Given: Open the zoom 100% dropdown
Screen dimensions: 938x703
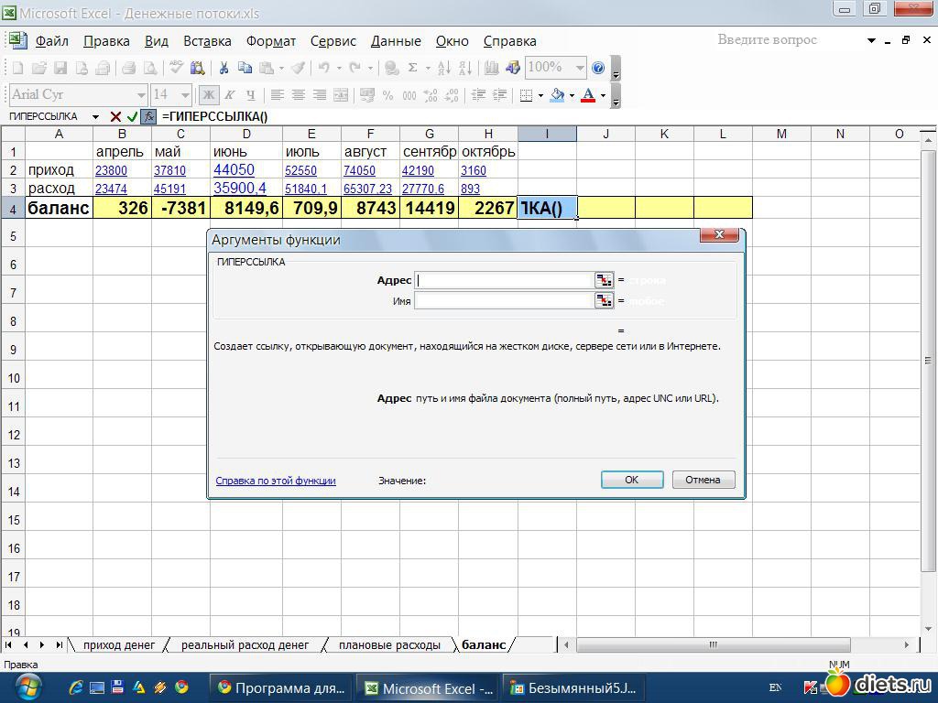Looking at the screenshot, I should (580, 68).
